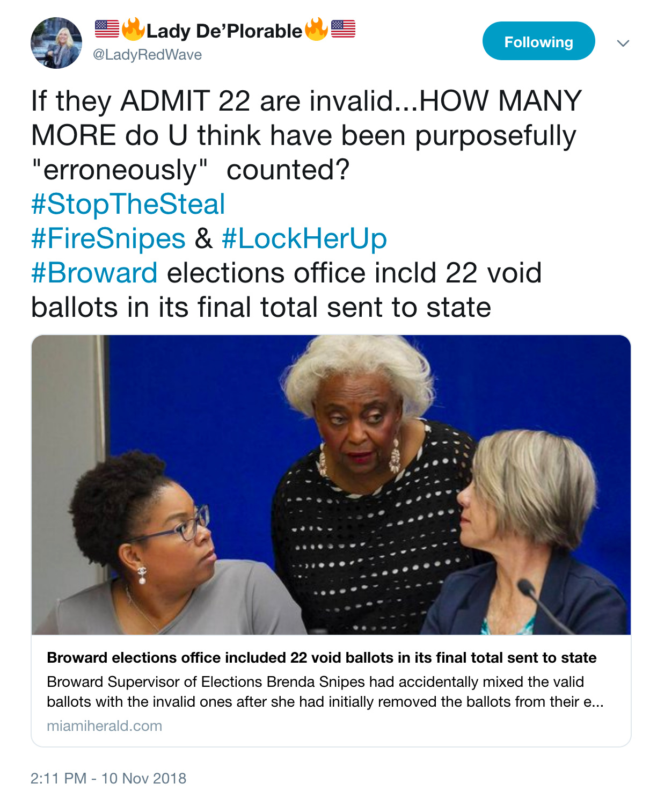Click the fire emoji after De'Plorable
Viewport: 657px width, 798px height.
(316, 29)
